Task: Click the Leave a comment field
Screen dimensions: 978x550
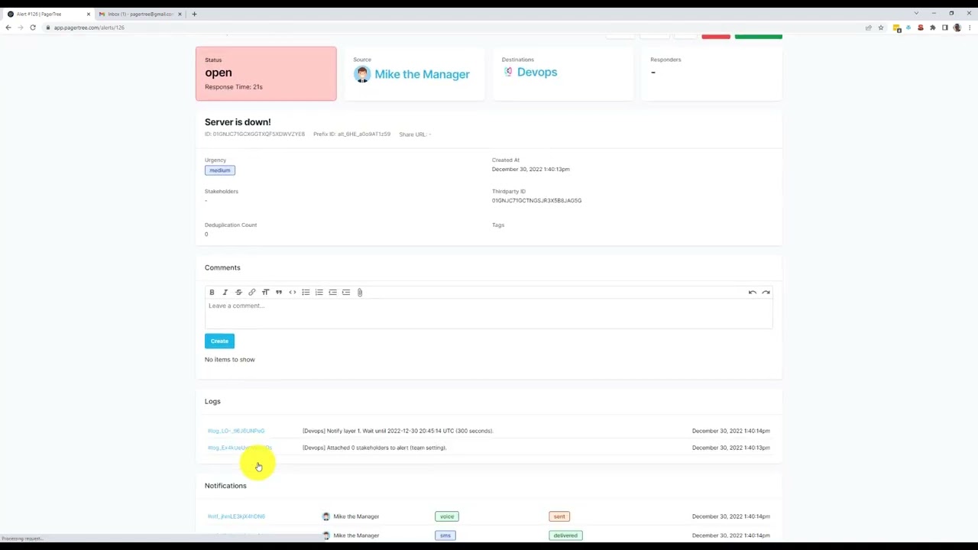Action: tap(489, 312)
